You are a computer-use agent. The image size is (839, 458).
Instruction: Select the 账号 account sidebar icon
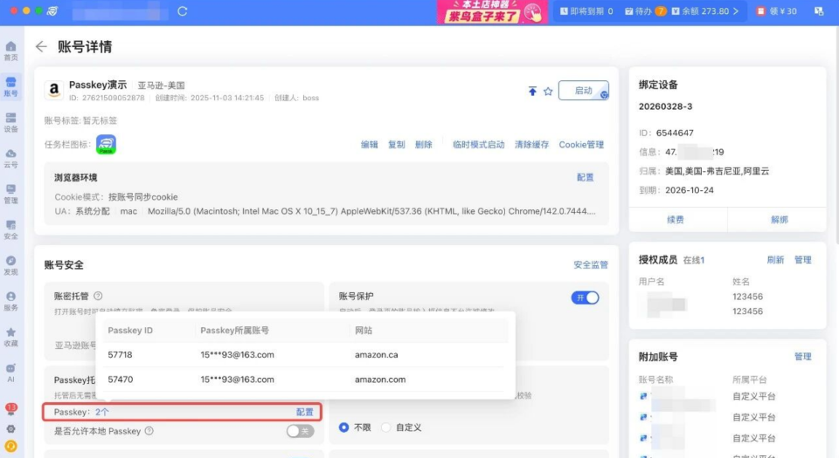point(10,86)
